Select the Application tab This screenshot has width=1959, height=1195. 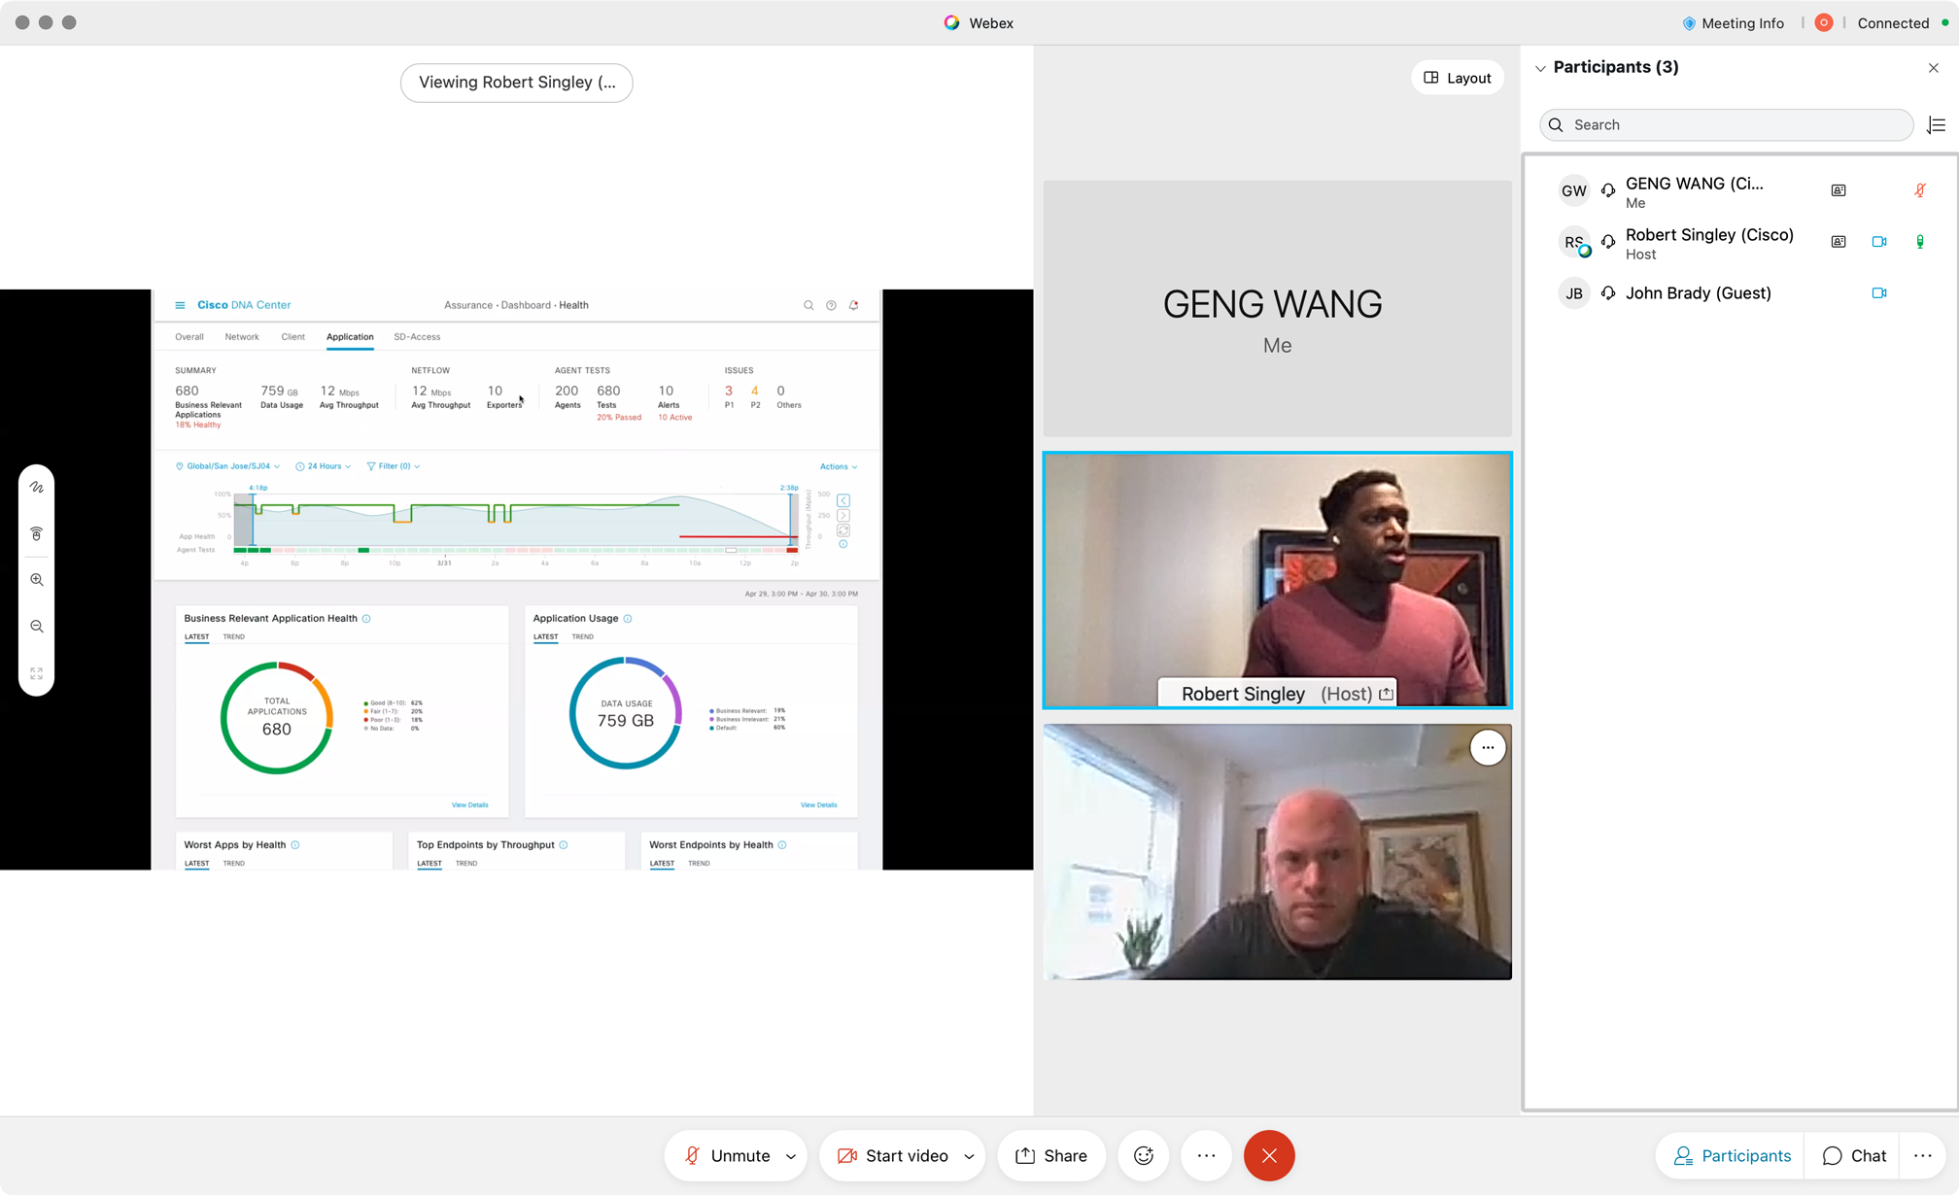pos(350,337)
